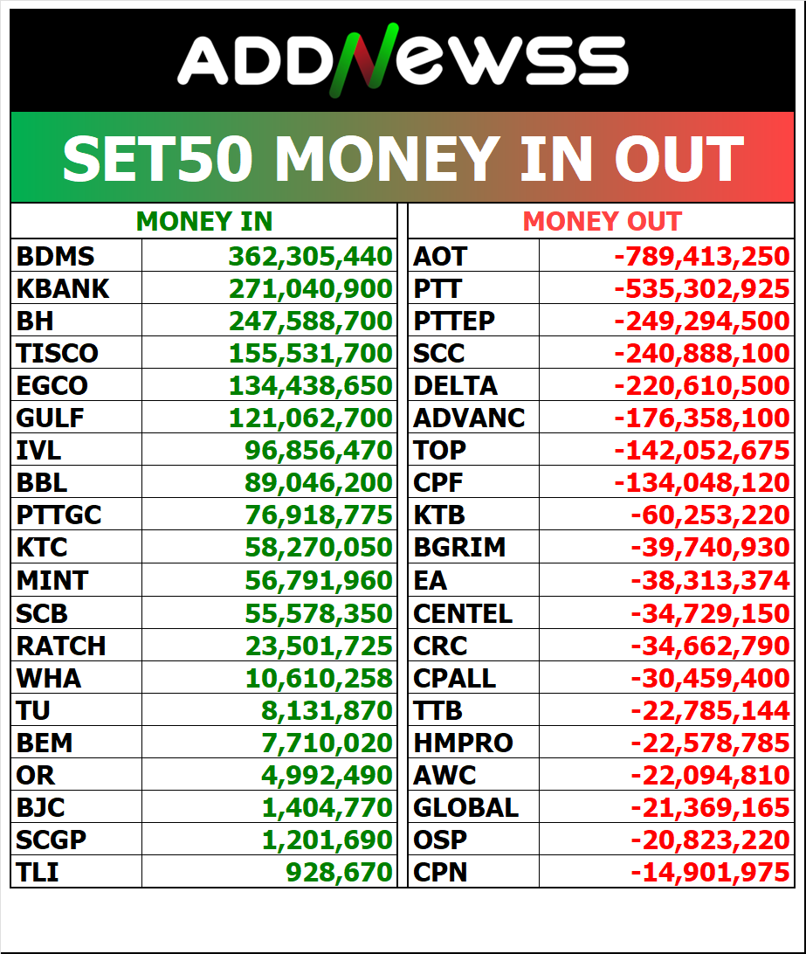The image size is (806, 954).
Task: Click the SET50 MONEY IN OUT banner
Action: click(x=403, y=159)
